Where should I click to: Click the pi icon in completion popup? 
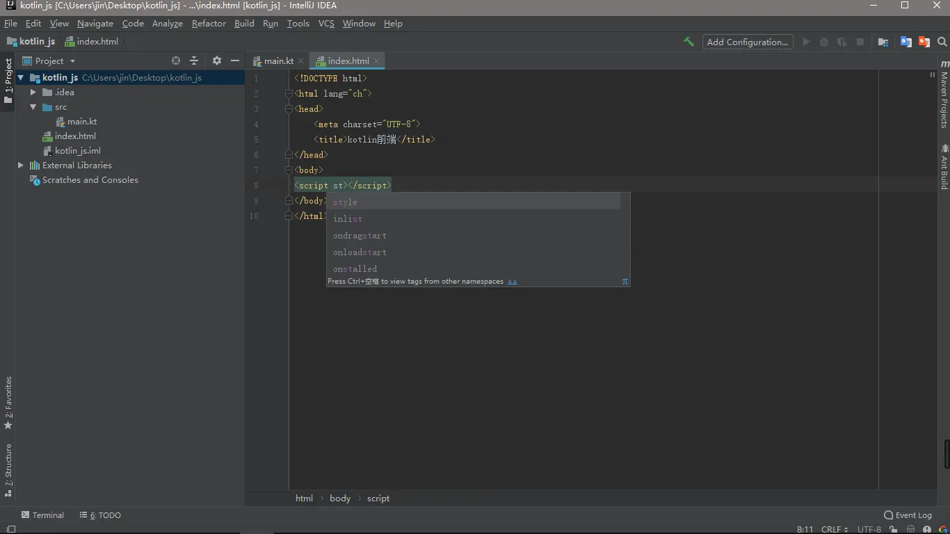[625, 282]
